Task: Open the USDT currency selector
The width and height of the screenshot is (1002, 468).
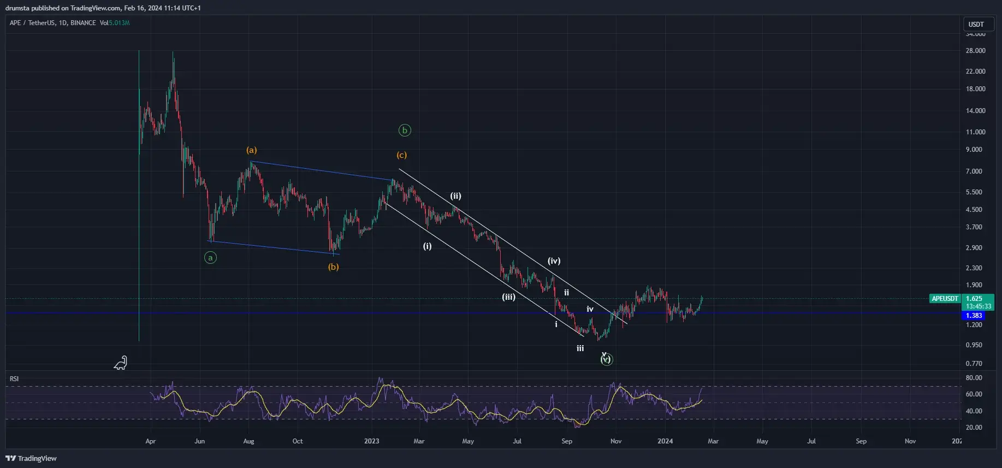Action: (x=977, y=24)
